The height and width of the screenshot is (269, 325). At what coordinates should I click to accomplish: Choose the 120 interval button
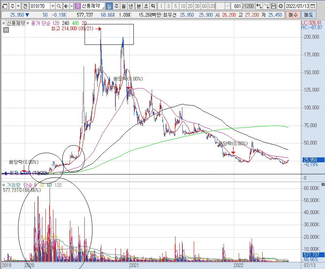coord(211,6)
